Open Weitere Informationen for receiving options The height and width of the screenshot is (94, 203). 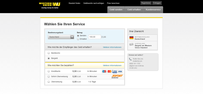[x=112, y=47]
